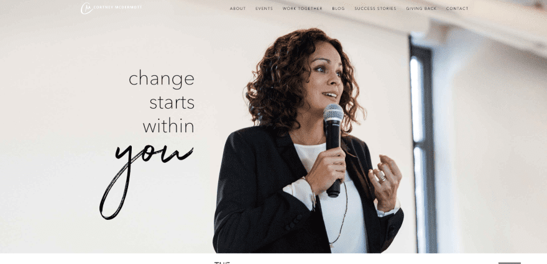Open the About page
Image resolution: width=547 pixels, height=264 pixels.
[x=238, y=9]
